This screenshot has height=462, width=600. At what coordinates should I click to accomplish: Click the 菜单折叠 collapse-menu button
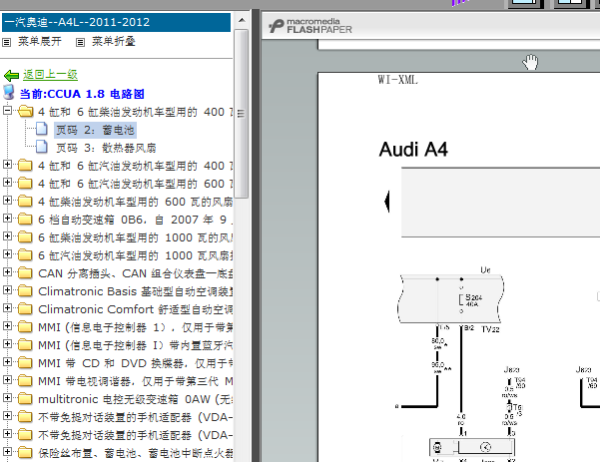[106, 41]
